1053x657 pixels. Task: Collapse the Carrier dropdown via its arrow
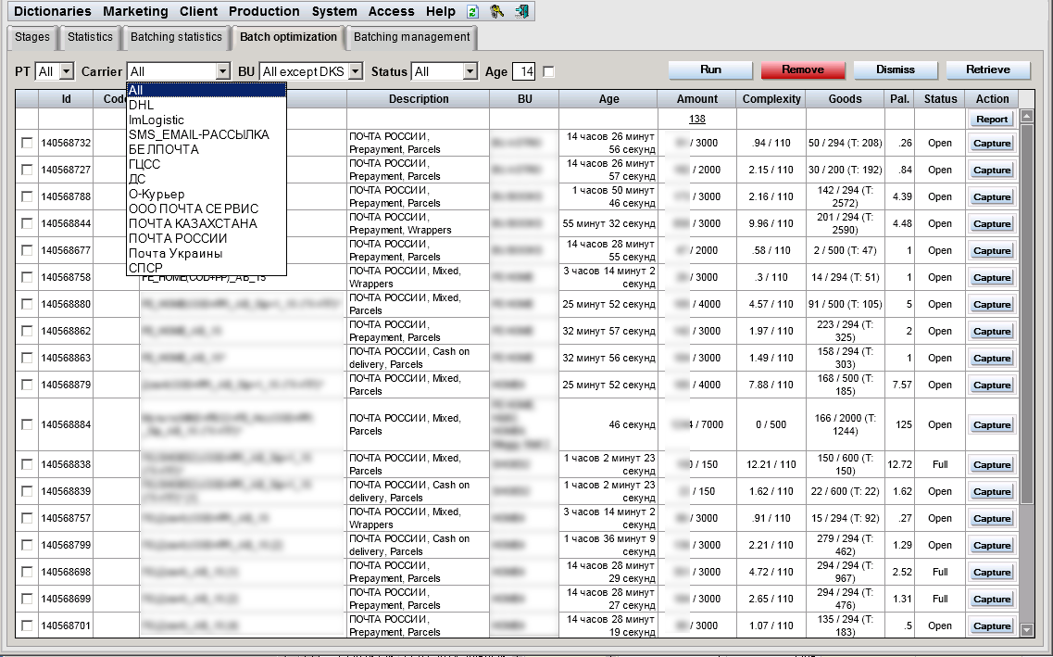[x=223, y=71]
